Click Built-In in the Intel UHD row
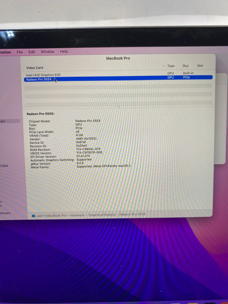The image size is (228, 304). coord(188,73)
